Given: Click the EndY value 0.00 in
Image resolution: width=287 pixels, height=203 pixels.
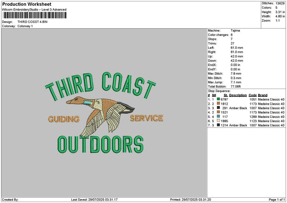Looking at the screenshot, I should (x=235, y=69).
